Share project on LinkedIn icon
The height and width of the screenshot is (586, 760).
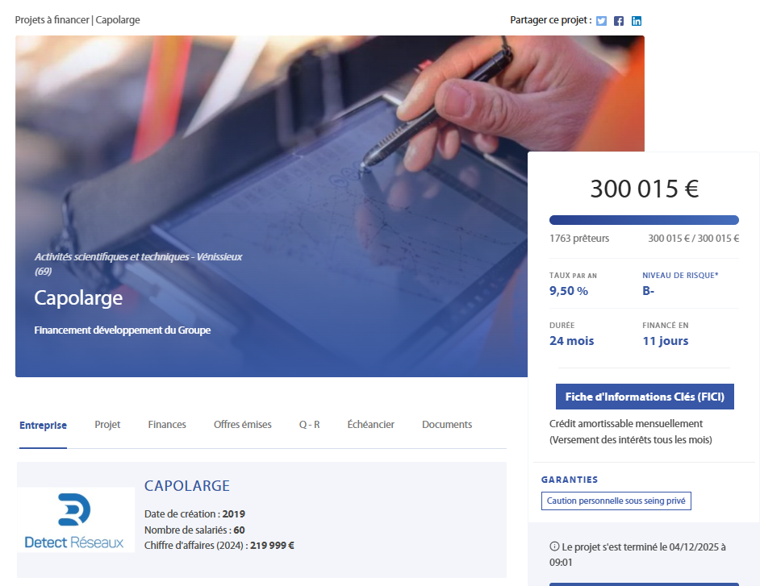(x=637, y=21)
